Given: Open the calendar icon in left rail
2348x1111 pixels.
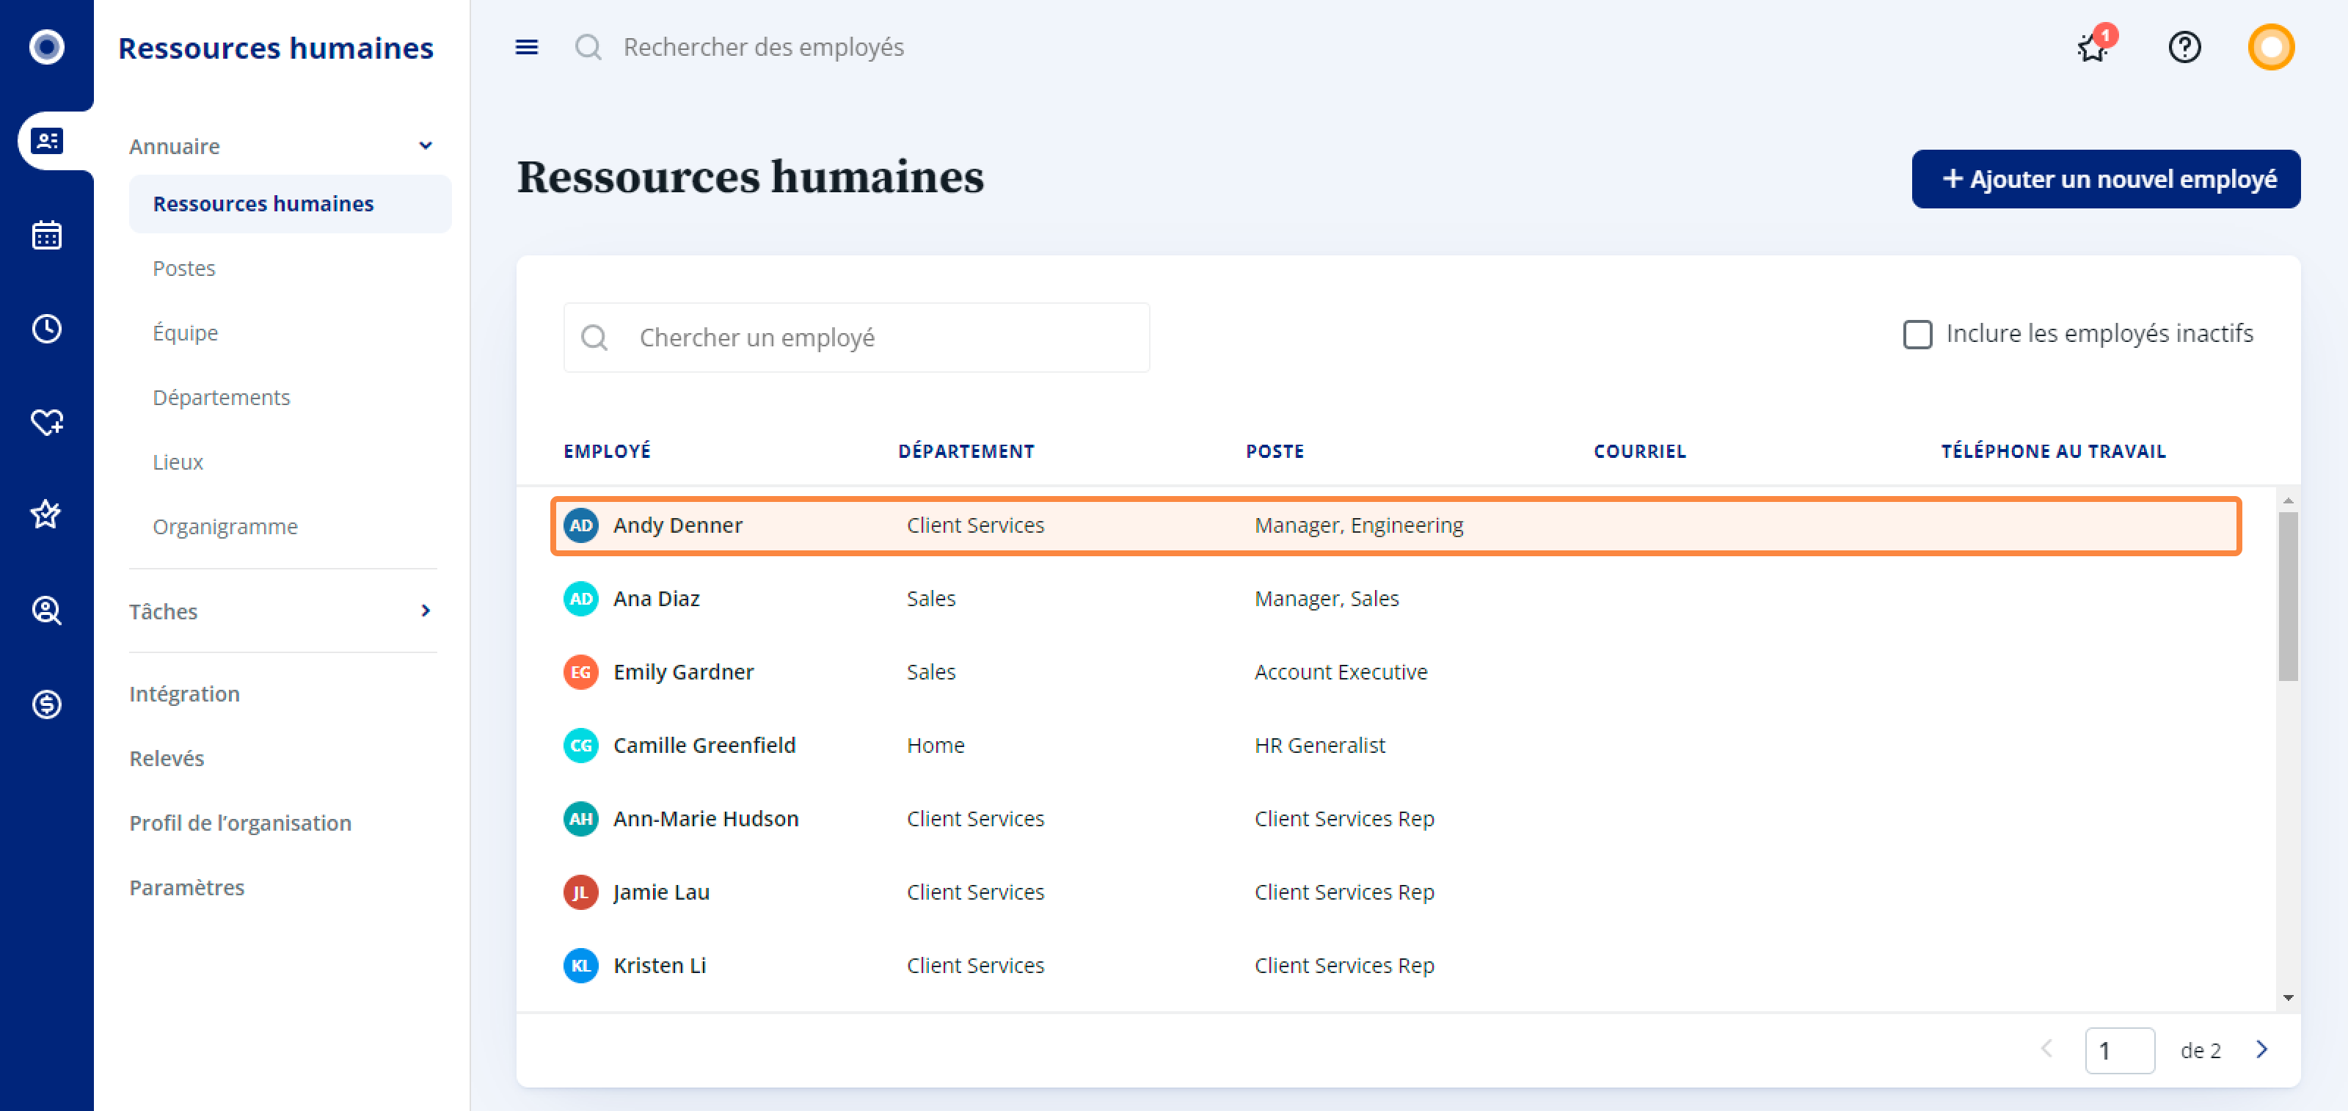Looking at the screenshot, I should pyautogui.click(x=46, y=235).
